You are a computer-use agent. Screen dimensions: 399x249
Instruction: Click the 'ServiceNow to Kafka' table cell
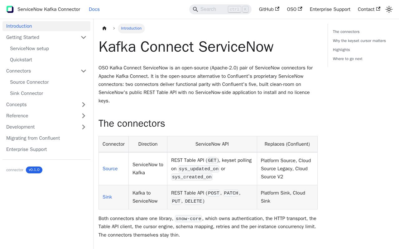pos(148,169)
